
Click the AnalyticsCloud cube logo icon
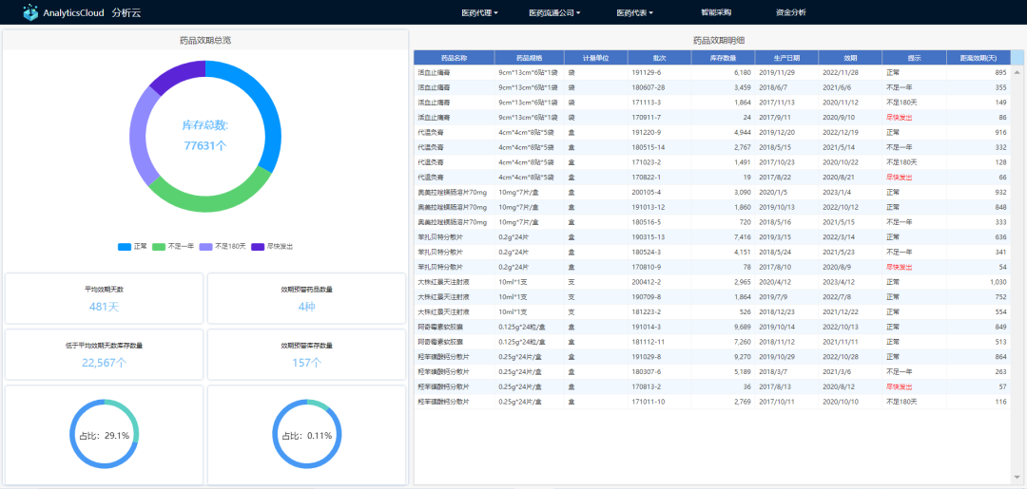(30, 13)
